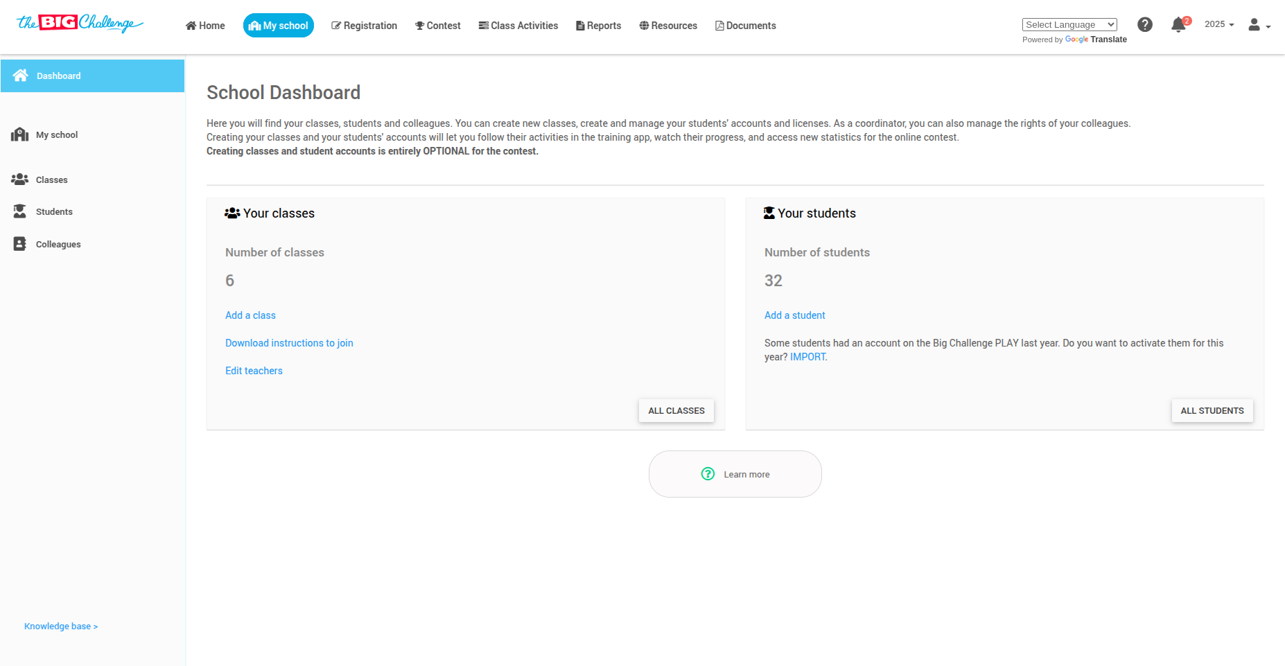Expand the 2025 year dropdown
The height and width of the screenshot is (666, 1285).
1219,24
